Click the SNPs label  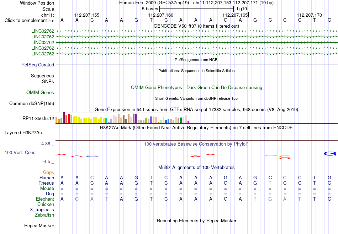point(48,81)
